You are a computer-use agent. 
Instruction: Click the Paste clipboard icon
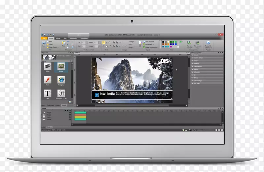[63, 43]
